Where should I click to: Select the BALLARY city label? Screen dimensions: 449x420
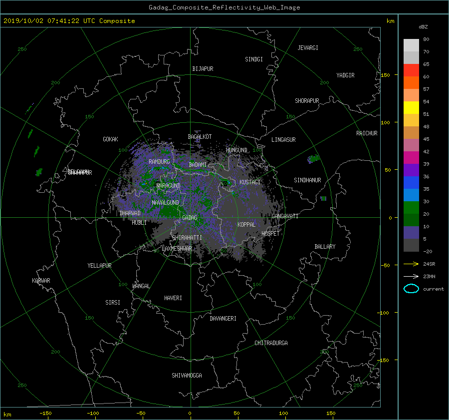click(x=325, y=247)
